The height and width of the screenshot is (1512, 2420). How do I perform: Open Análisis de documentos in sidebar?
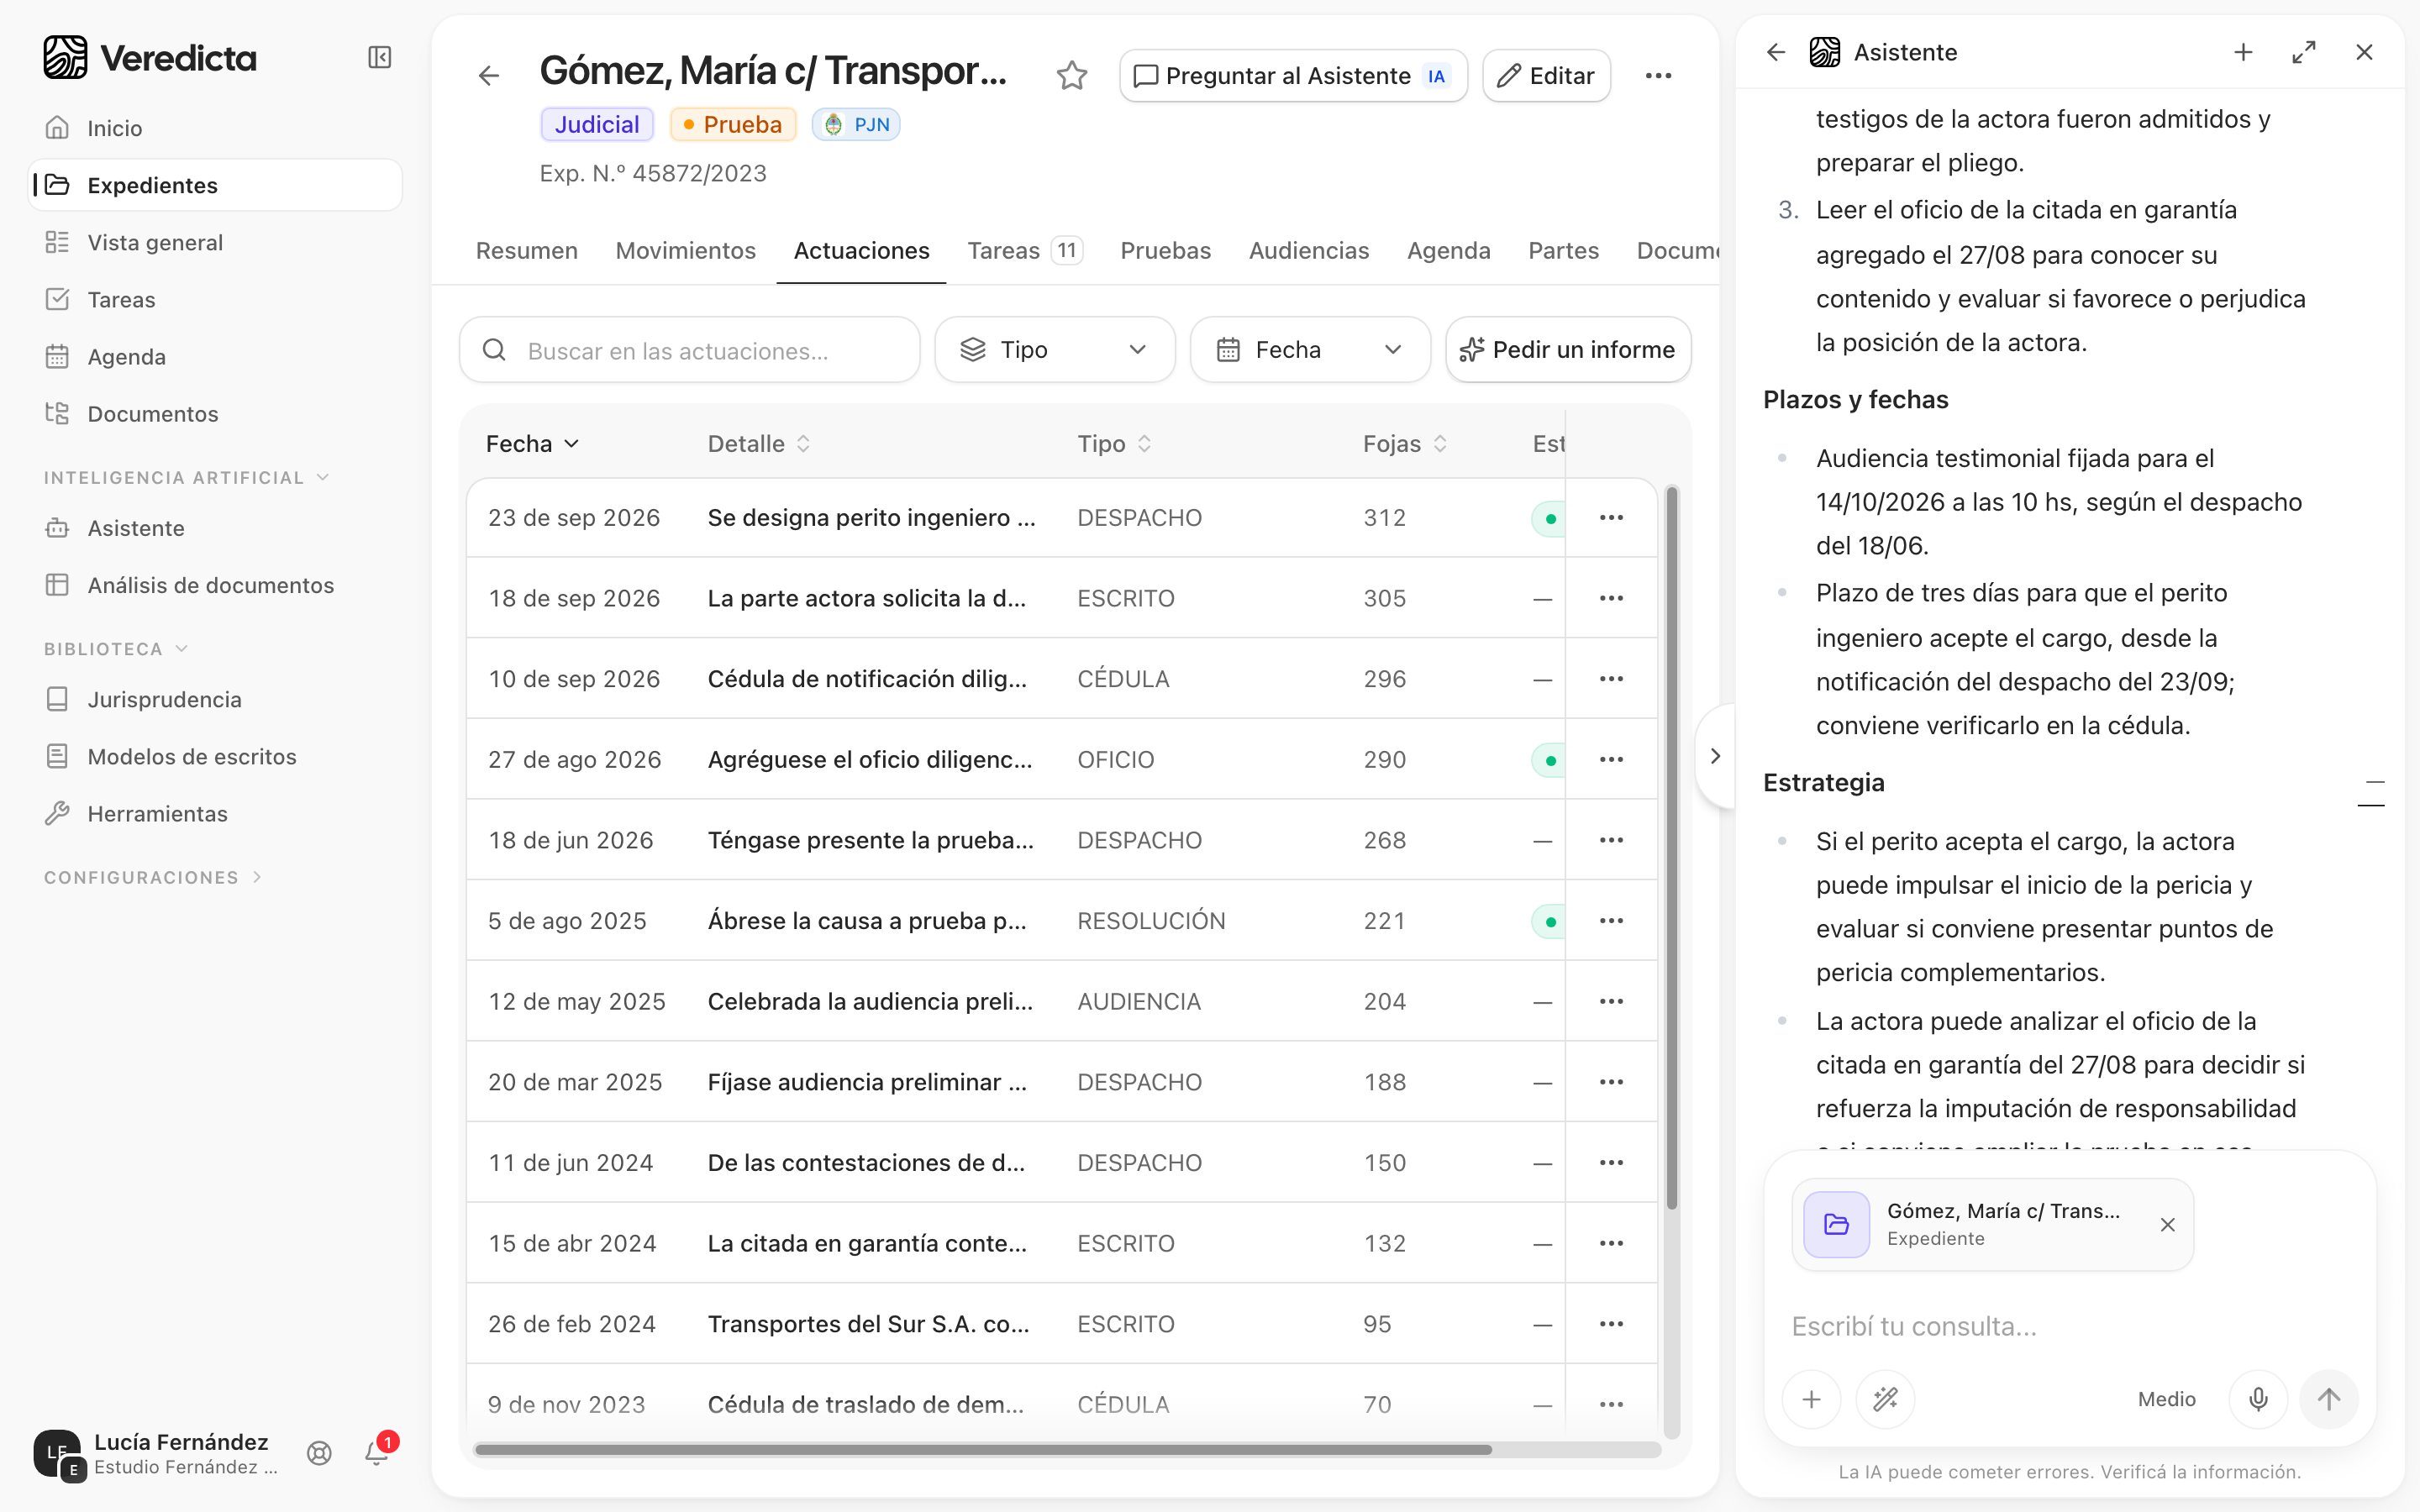[x=215, y=585]
